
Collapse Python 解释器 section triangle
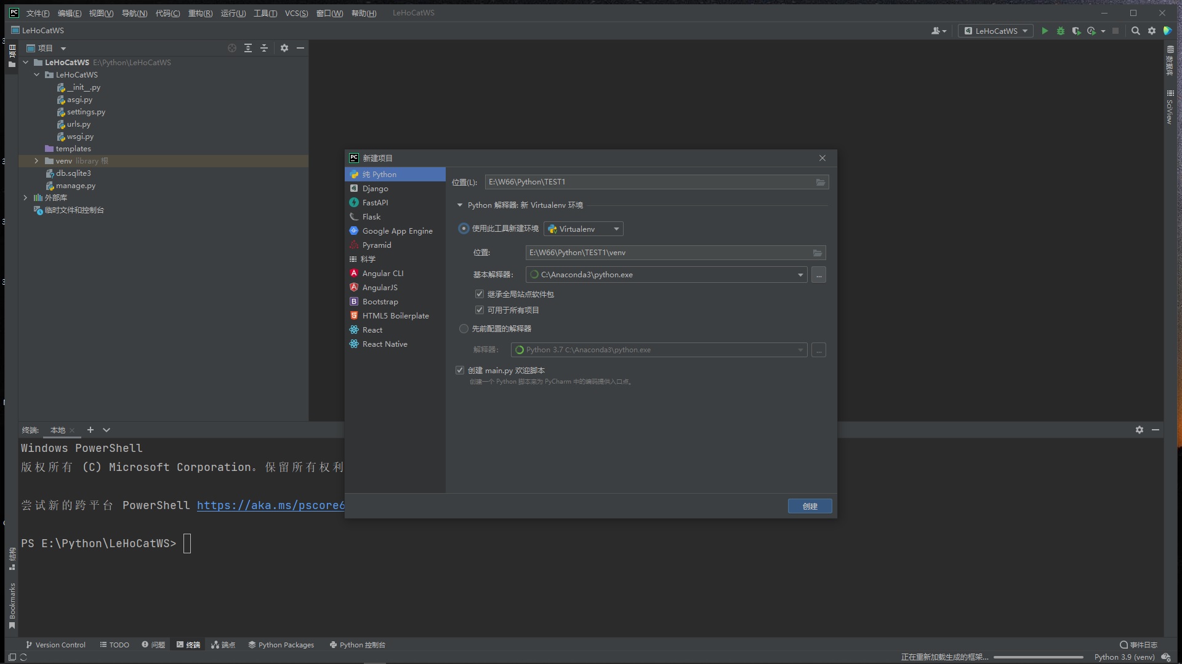460,205
